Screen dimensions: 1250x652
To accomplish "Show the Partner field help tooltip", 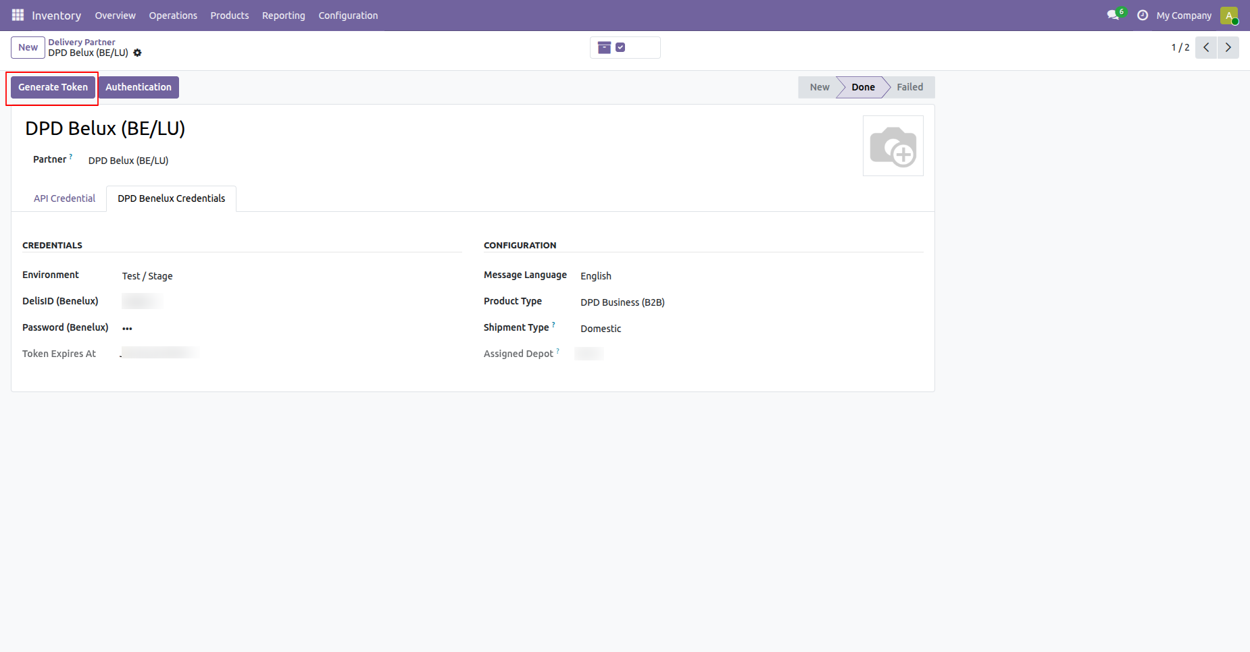I will 71,157.
